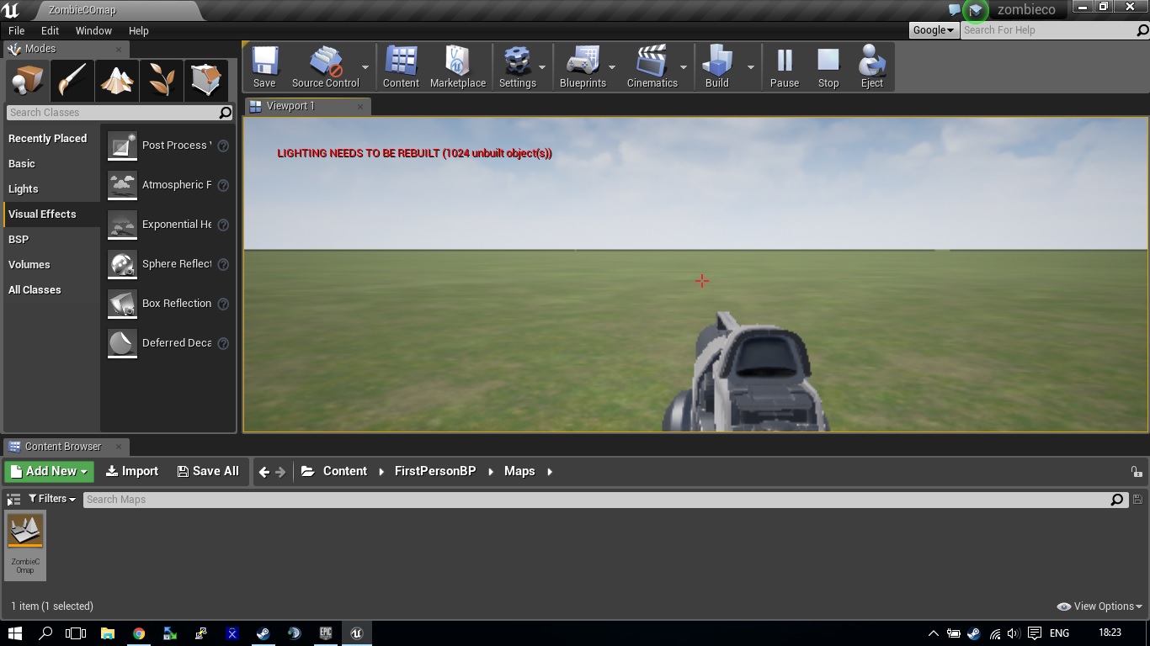Select Post Process Volume class item
1150x646 pixels.
(168, 146)
